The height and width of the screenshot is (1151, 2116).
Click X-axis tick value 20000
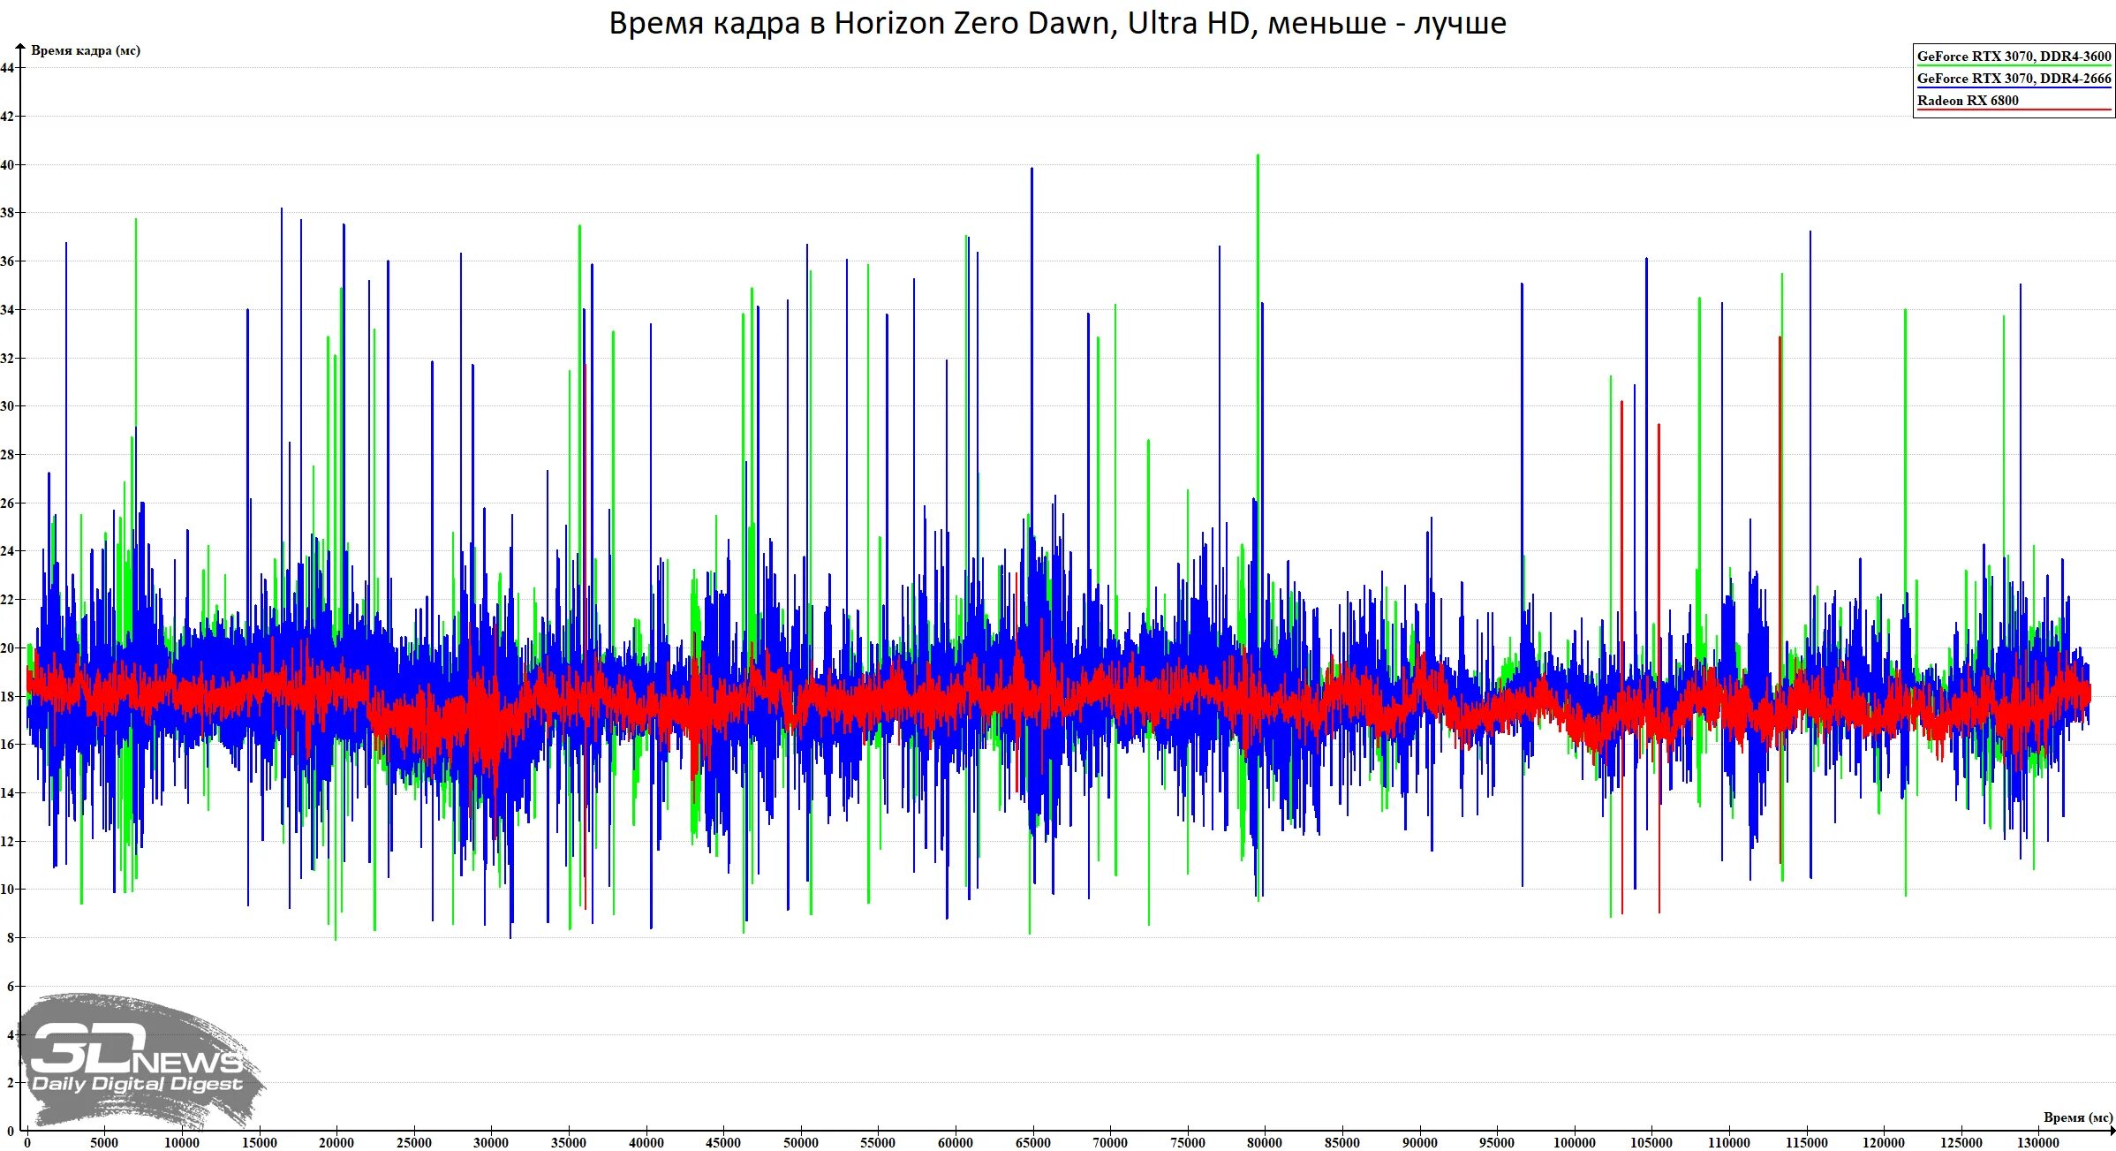point(336,1143)
